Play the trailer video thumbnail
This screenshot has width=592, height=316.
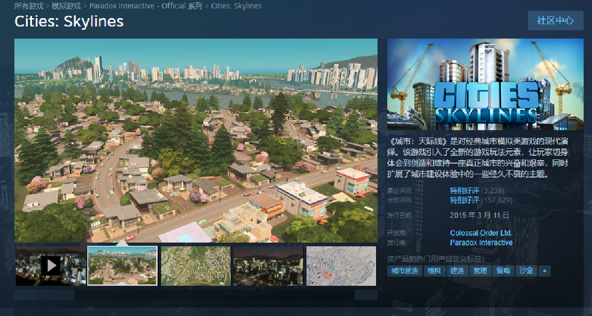coord(51,266)
